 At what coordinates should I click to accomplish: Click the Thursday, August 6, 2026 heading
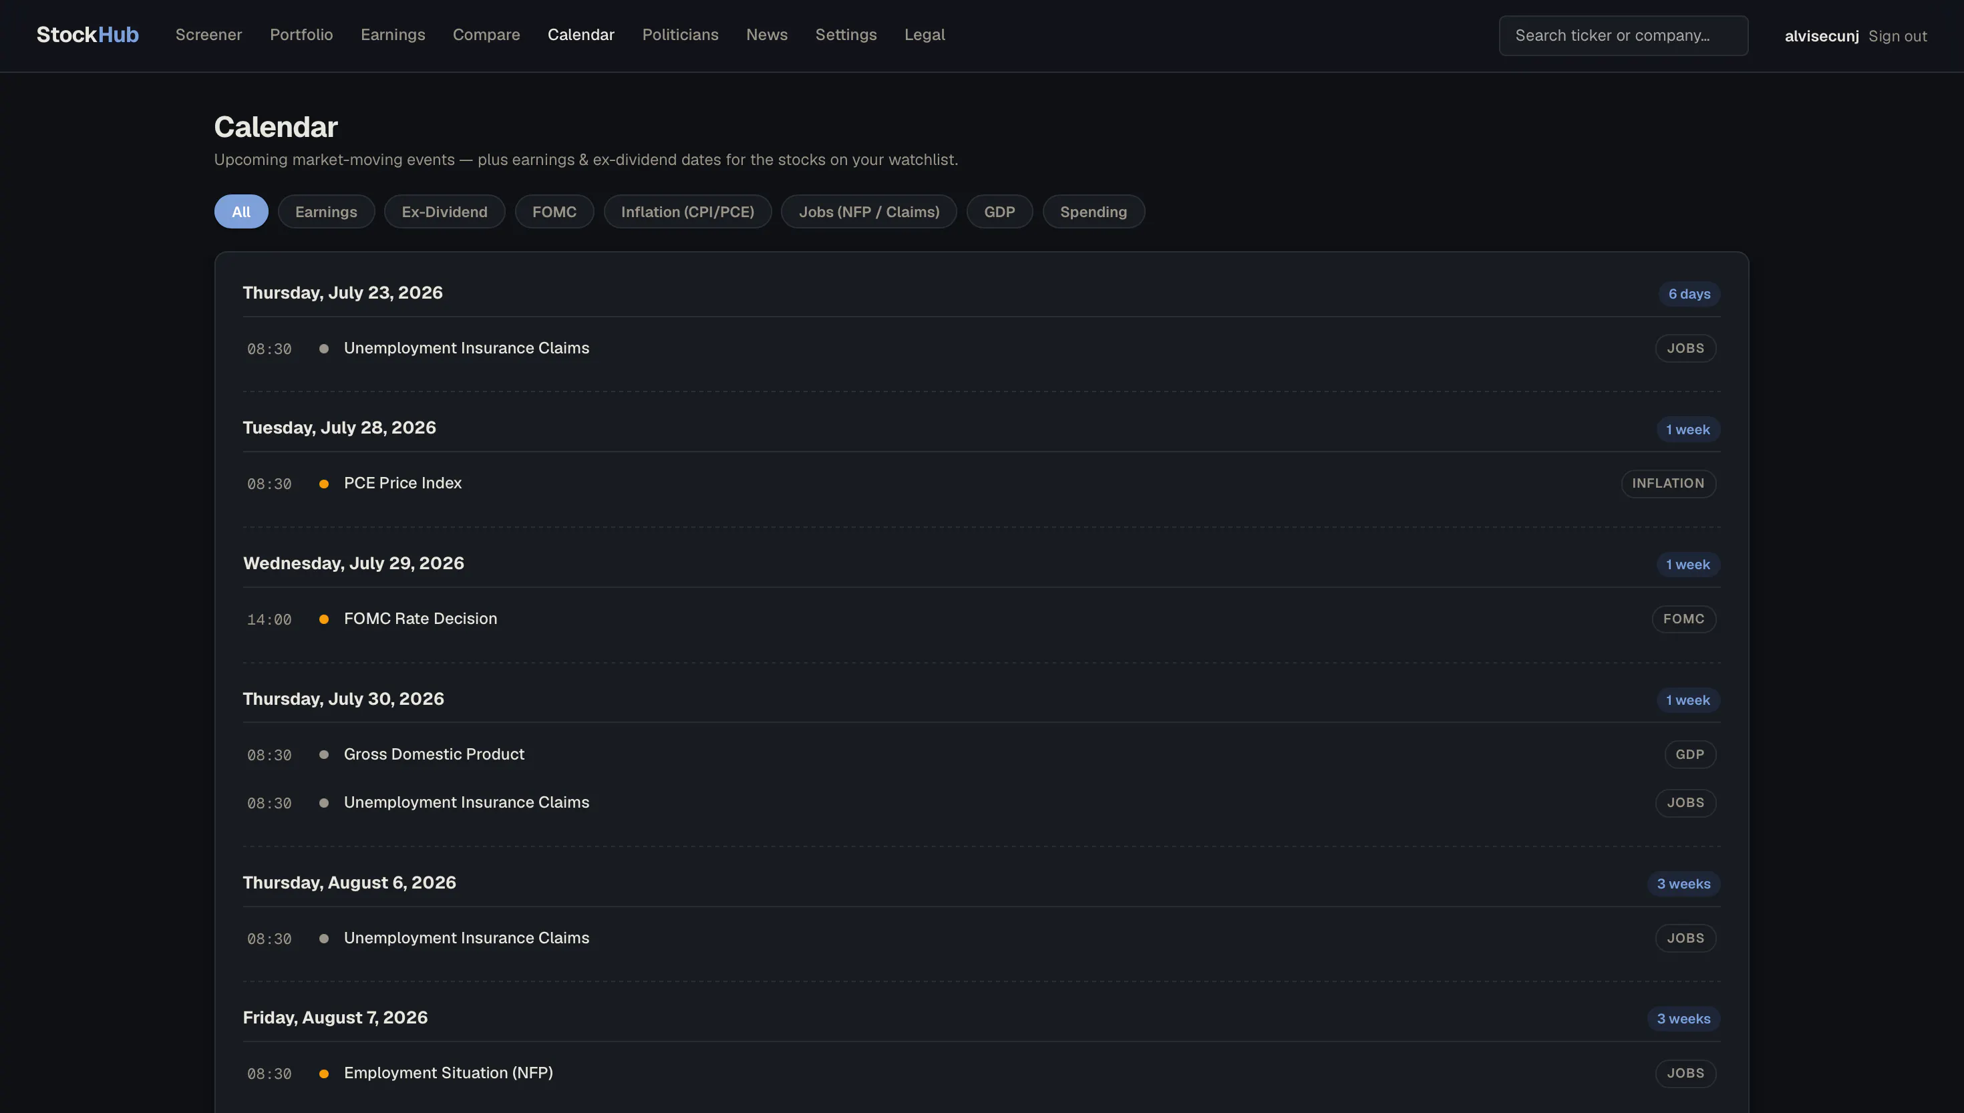coord(349,883)
